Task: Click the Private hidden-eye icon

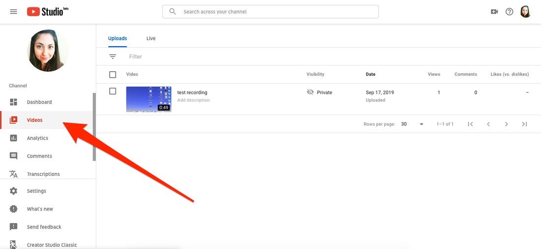Action: point(310,92)
